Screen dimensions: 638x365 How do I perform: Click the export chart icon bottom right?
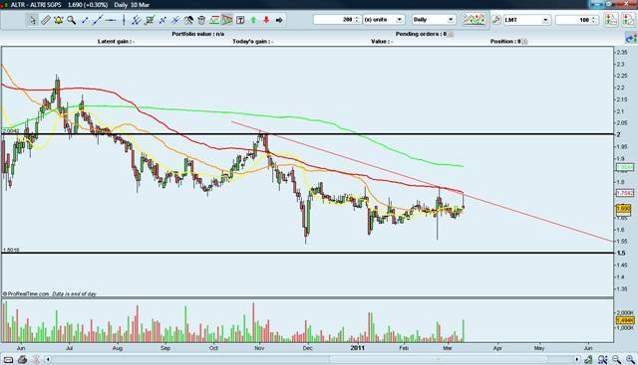[x=588, y=359]
